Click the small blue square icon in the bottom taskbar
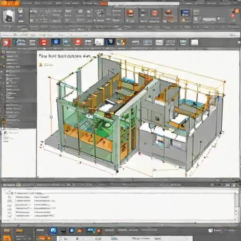The width and height of the screenshot is (241, 241). 72,231
